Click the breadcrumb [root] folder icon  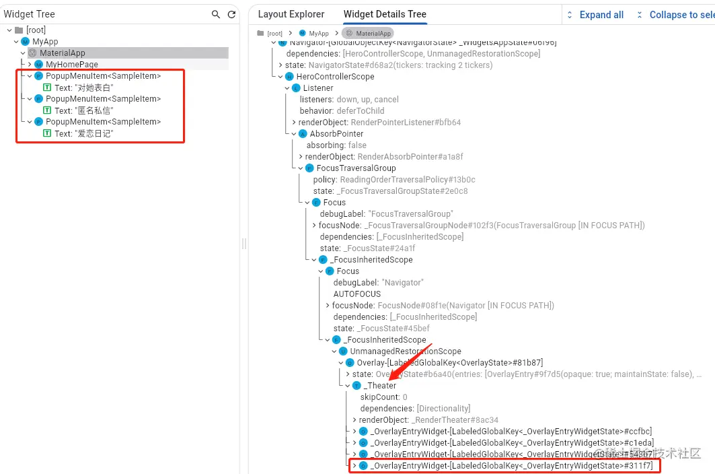tap(260, 34)
